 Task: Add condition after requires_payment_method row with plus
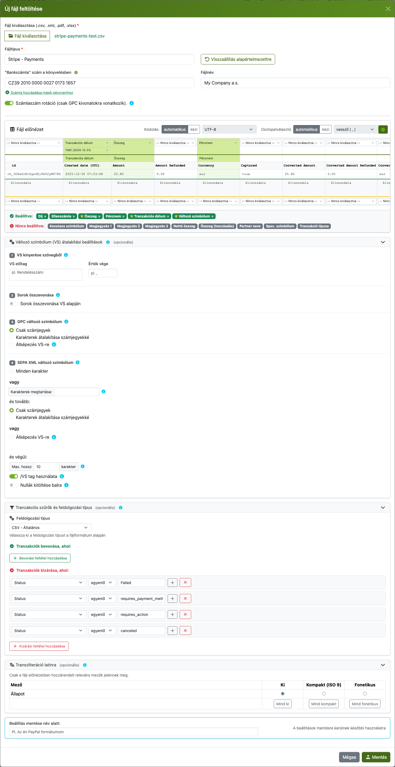pyautogui.click(x=173, y=598)
